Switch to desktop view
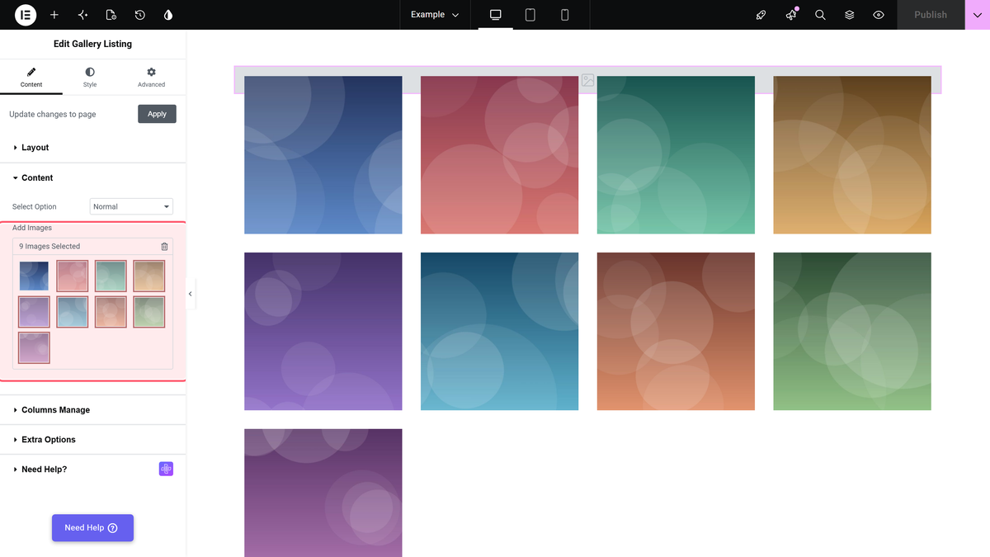The image size is (990, 557). coord(496,15)
